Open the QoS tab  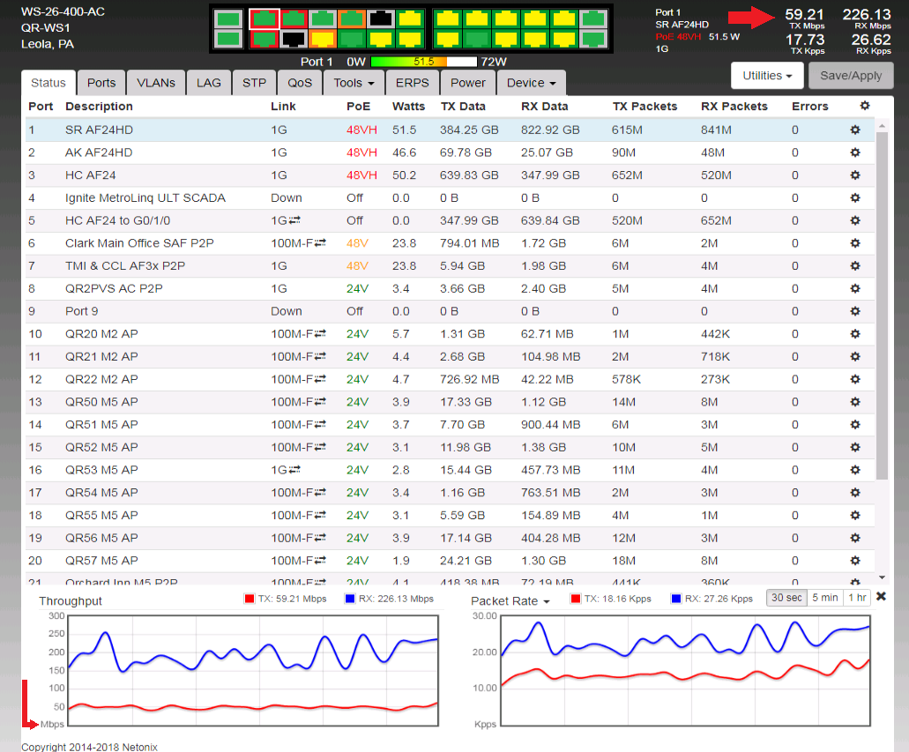click(x=300, y=83)
